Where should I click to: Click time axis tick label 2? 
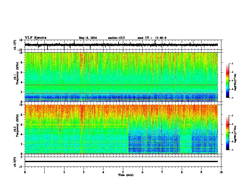tap(64, 172)
